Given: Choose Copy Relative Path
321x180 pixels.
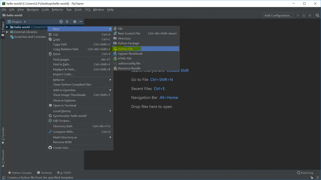Looking at the screenshot, I should (80, 49).
